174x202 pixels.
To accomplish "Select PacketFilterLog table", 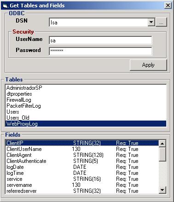I will pyautogui.click(x=86, y=106).
